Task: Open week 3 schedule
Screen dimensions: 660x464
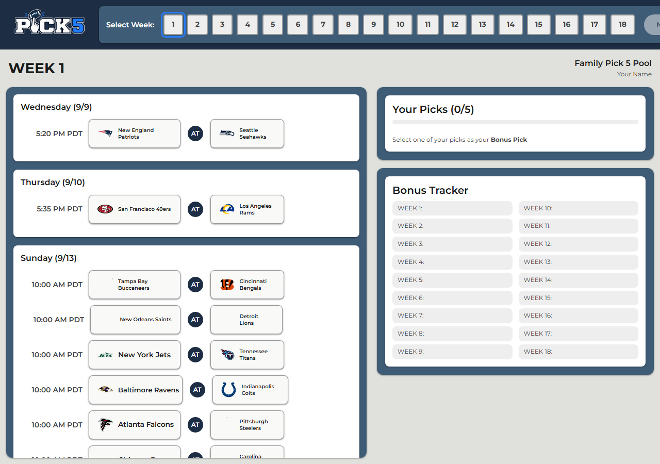Action: click(222, 25)
